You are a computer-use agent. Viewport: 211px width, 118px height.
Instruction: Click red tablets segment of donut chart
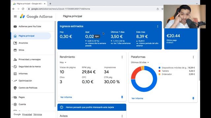point(135,73)
